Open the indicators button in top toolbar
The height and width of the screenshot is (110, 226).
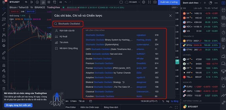(43, 2)
